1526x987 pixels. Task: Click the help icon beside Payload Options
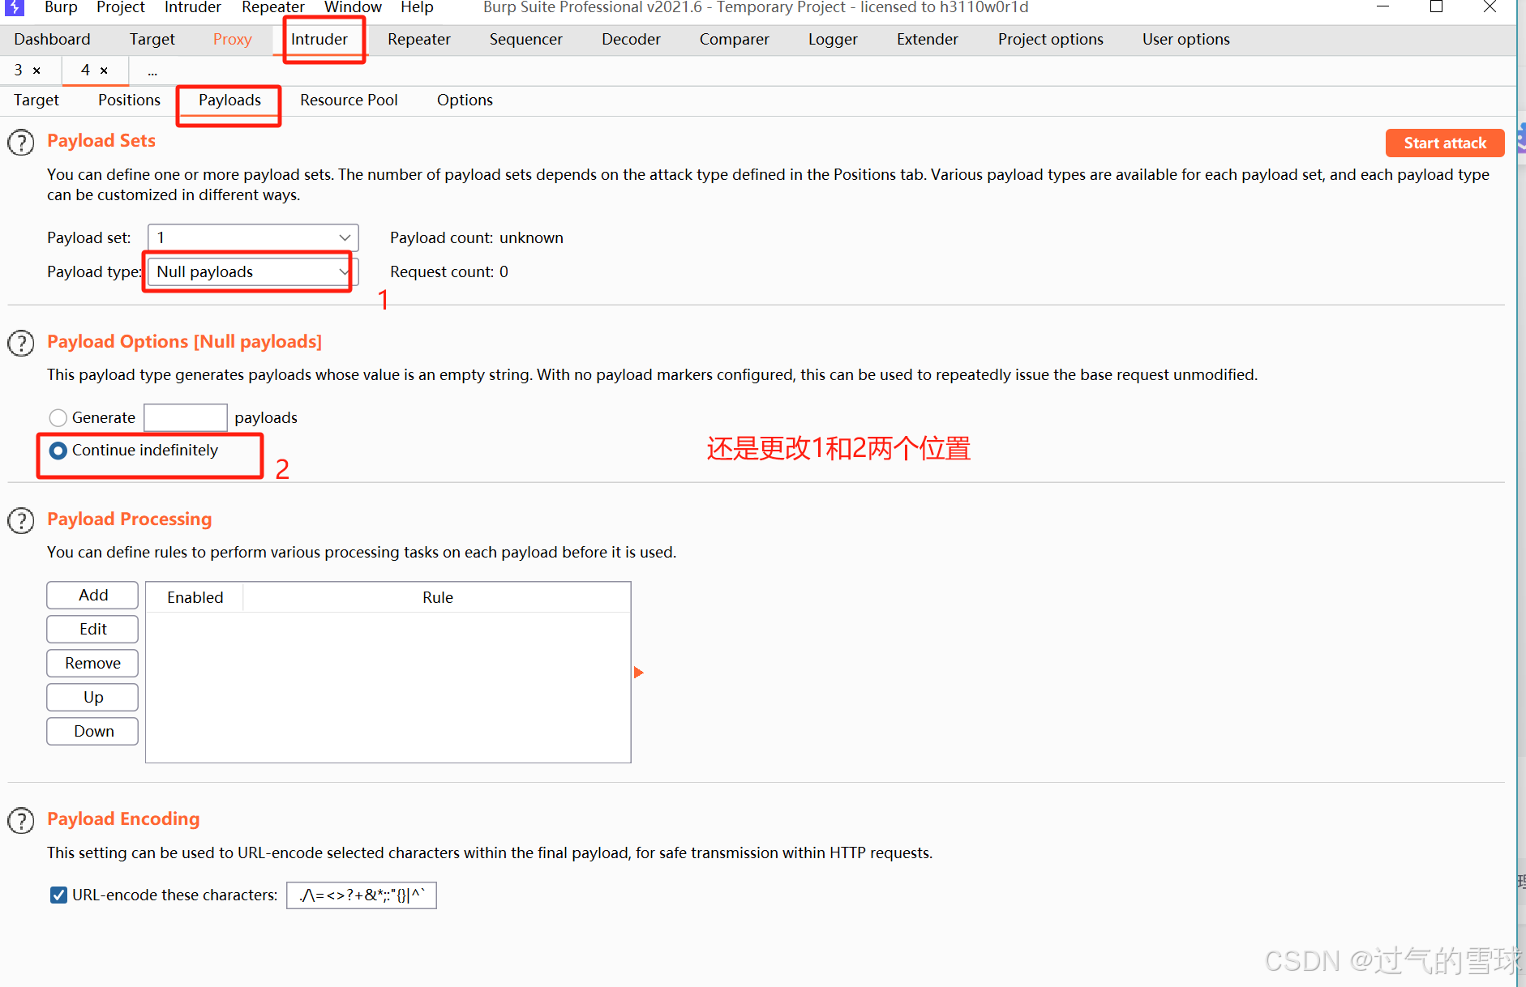[21, 343]
